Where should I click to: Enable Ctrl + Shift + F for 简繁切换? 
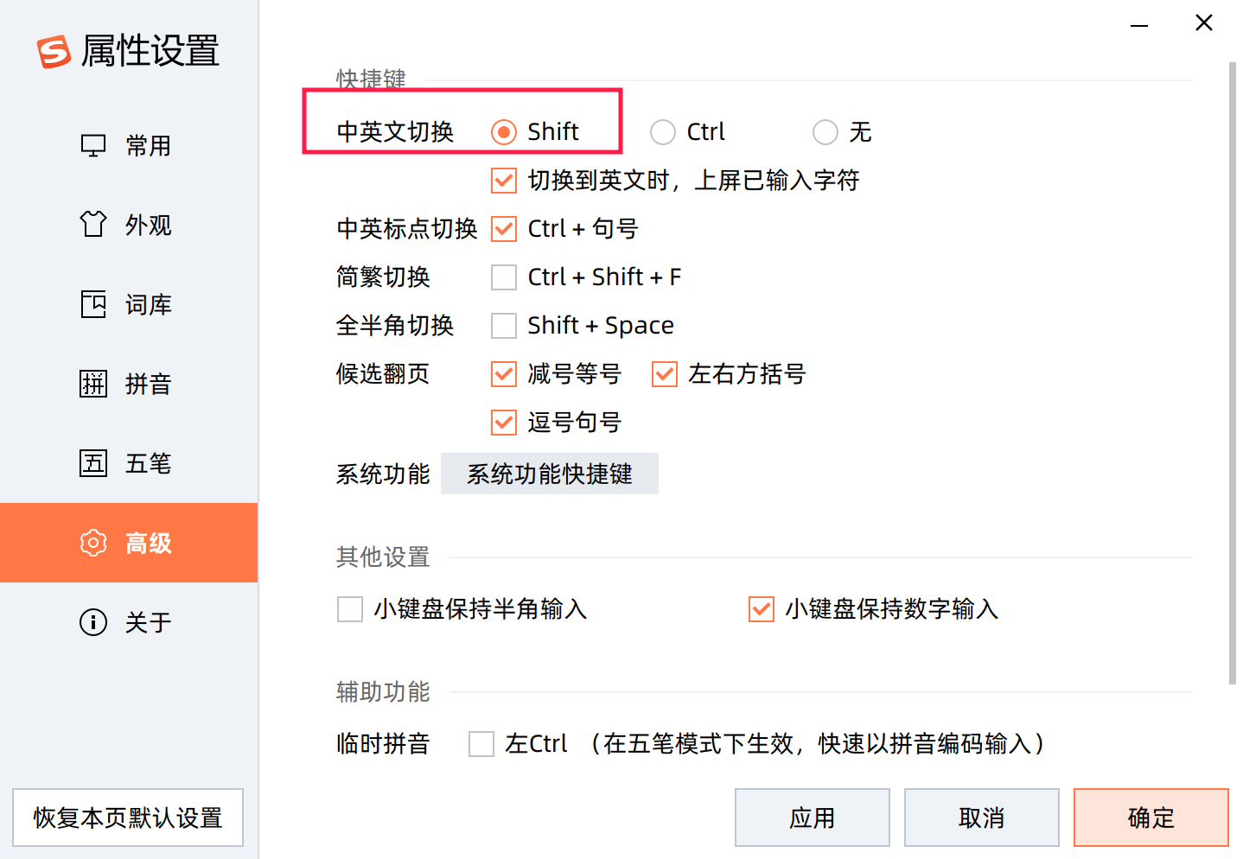(x=503, y=277)
